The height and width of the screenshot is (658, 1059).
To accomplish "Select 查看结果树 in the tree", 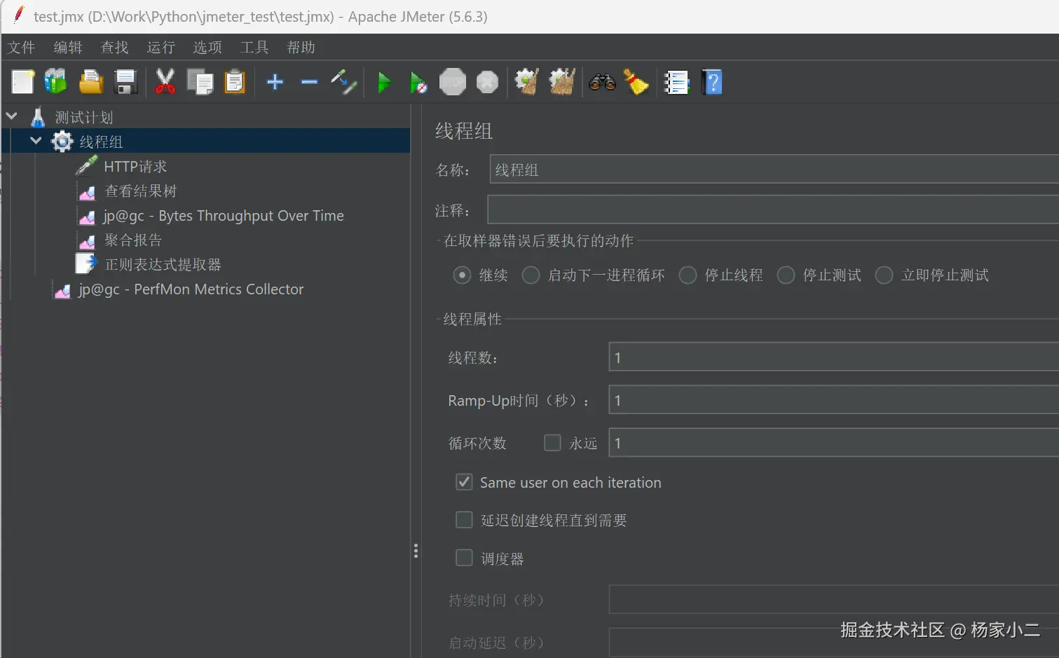I will [141, 191].
